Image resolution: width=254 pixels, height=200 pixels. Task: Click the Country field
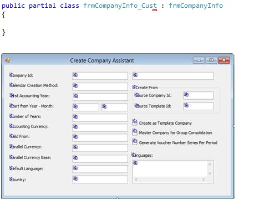tap(100, 180)
